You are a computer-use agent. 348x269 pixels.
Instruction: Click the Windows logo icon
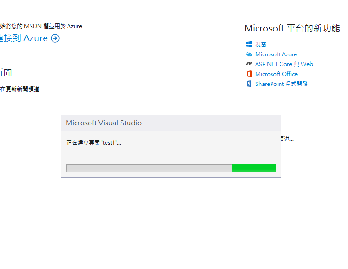click(249, 44)
